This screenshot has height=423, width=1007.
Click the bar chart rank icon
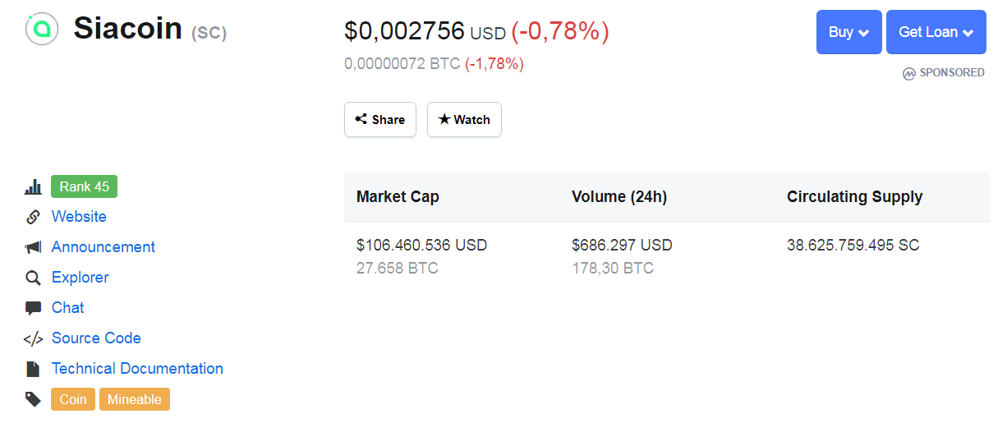[x=33, y=187]
